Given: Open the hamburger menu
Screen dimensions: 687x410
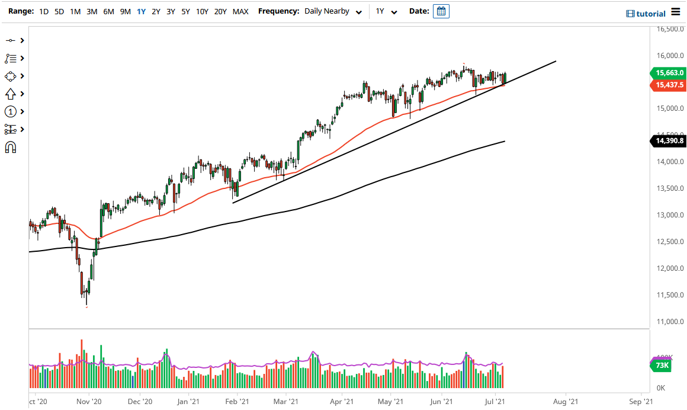Looking at the screenshot, I should pyautogui.click(x=675, y=11).
